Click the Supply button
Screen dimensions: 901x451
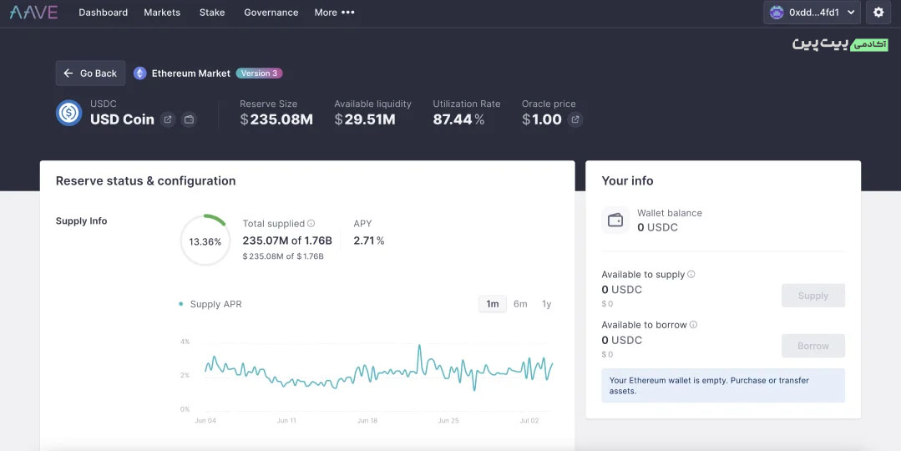813,296
